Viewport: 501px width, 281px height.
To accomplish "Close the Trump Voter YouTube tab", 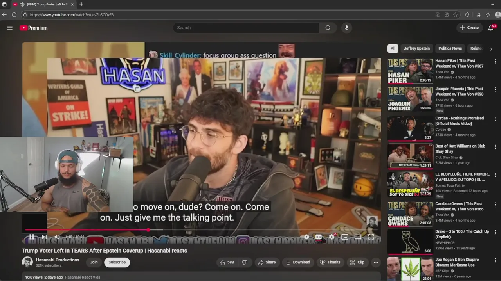I will point(72,4).
